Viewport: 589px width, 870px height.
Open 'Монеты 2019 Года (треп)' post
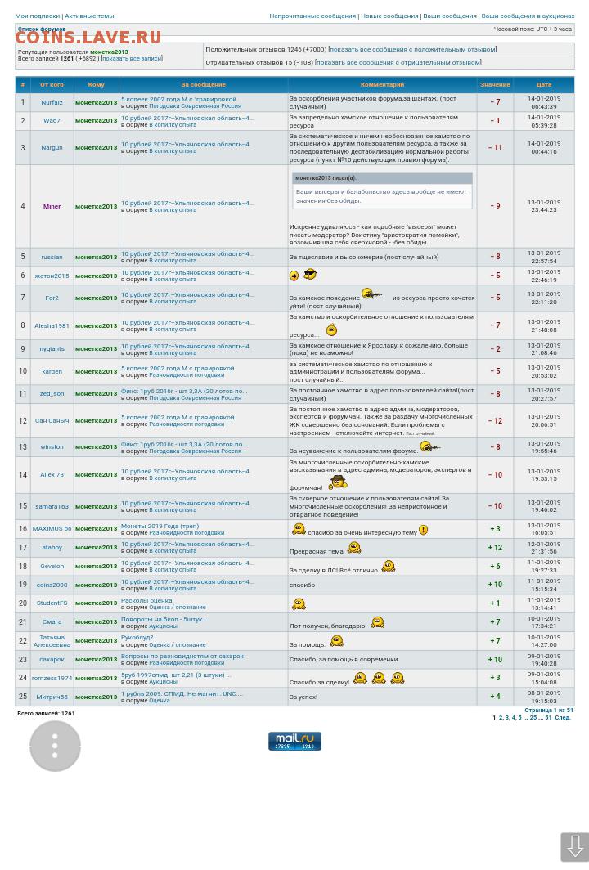tap(160, 526)
